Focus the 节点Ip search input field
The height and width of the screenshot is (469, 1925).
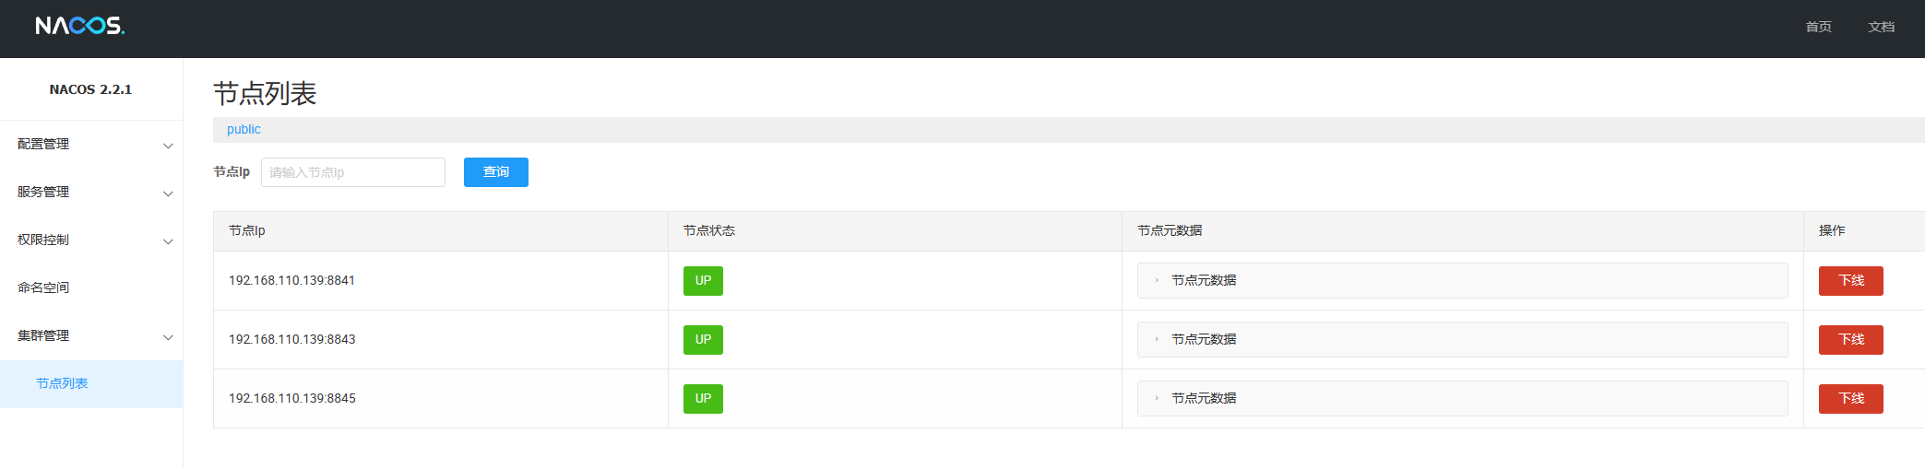tap(352, 172)
